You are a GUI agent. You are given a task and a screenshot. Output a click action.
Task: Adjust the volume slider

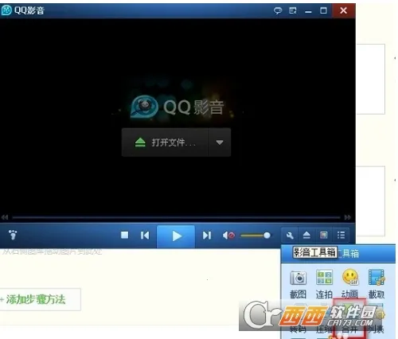(256, 236)
